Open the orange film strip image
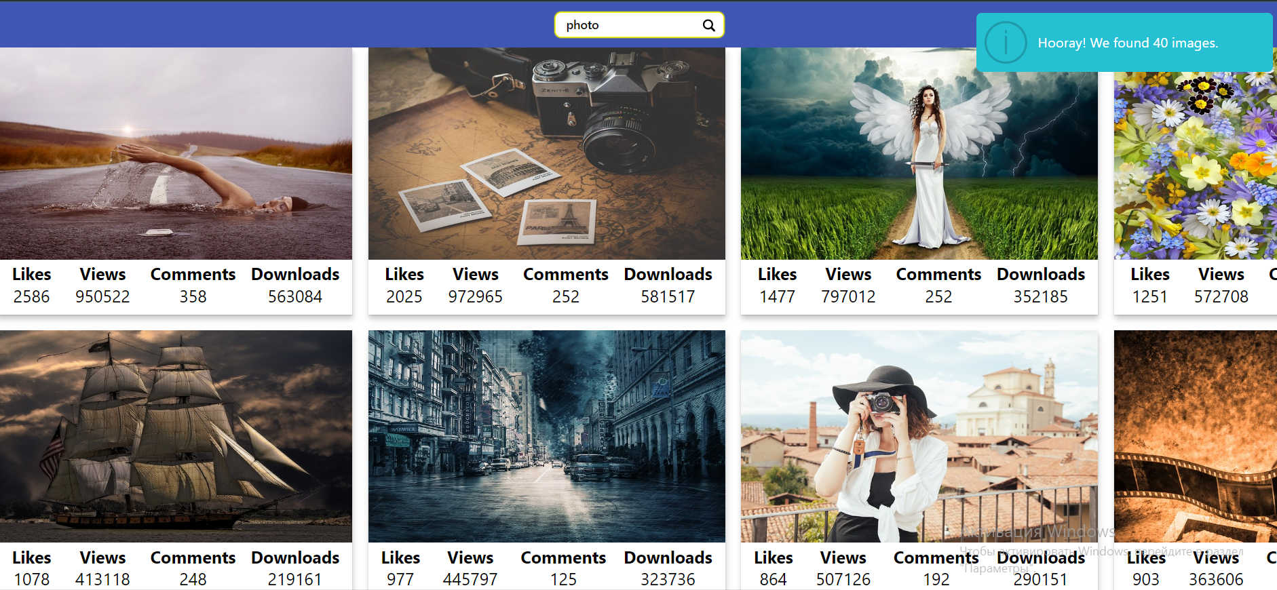This screenshot has width=1277, height=590. pyautogui.click(x=1196, y=436)
